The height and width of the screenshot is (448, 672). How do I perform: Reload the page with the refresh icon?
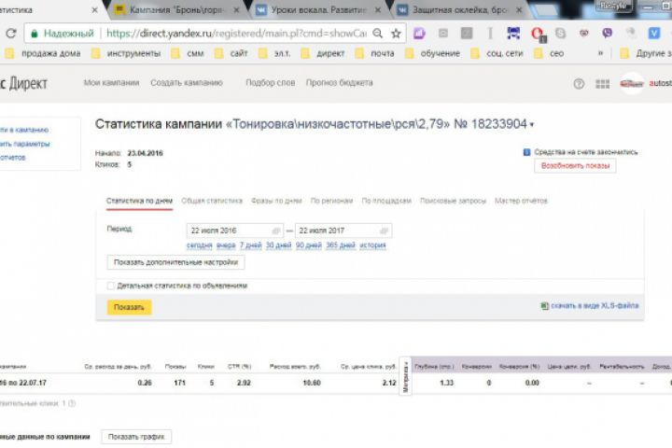[11, 34]
